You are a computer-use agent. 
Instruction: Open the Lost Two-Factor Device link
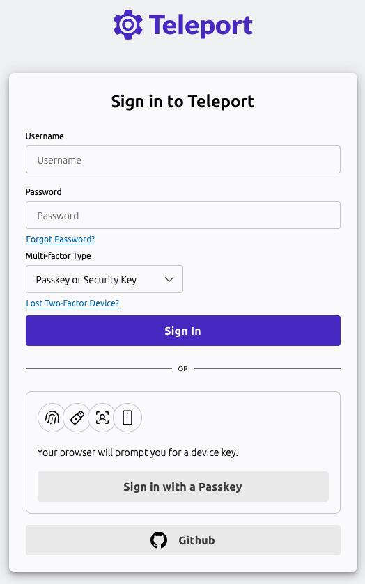pyautogui.click(x=72, y=303)
